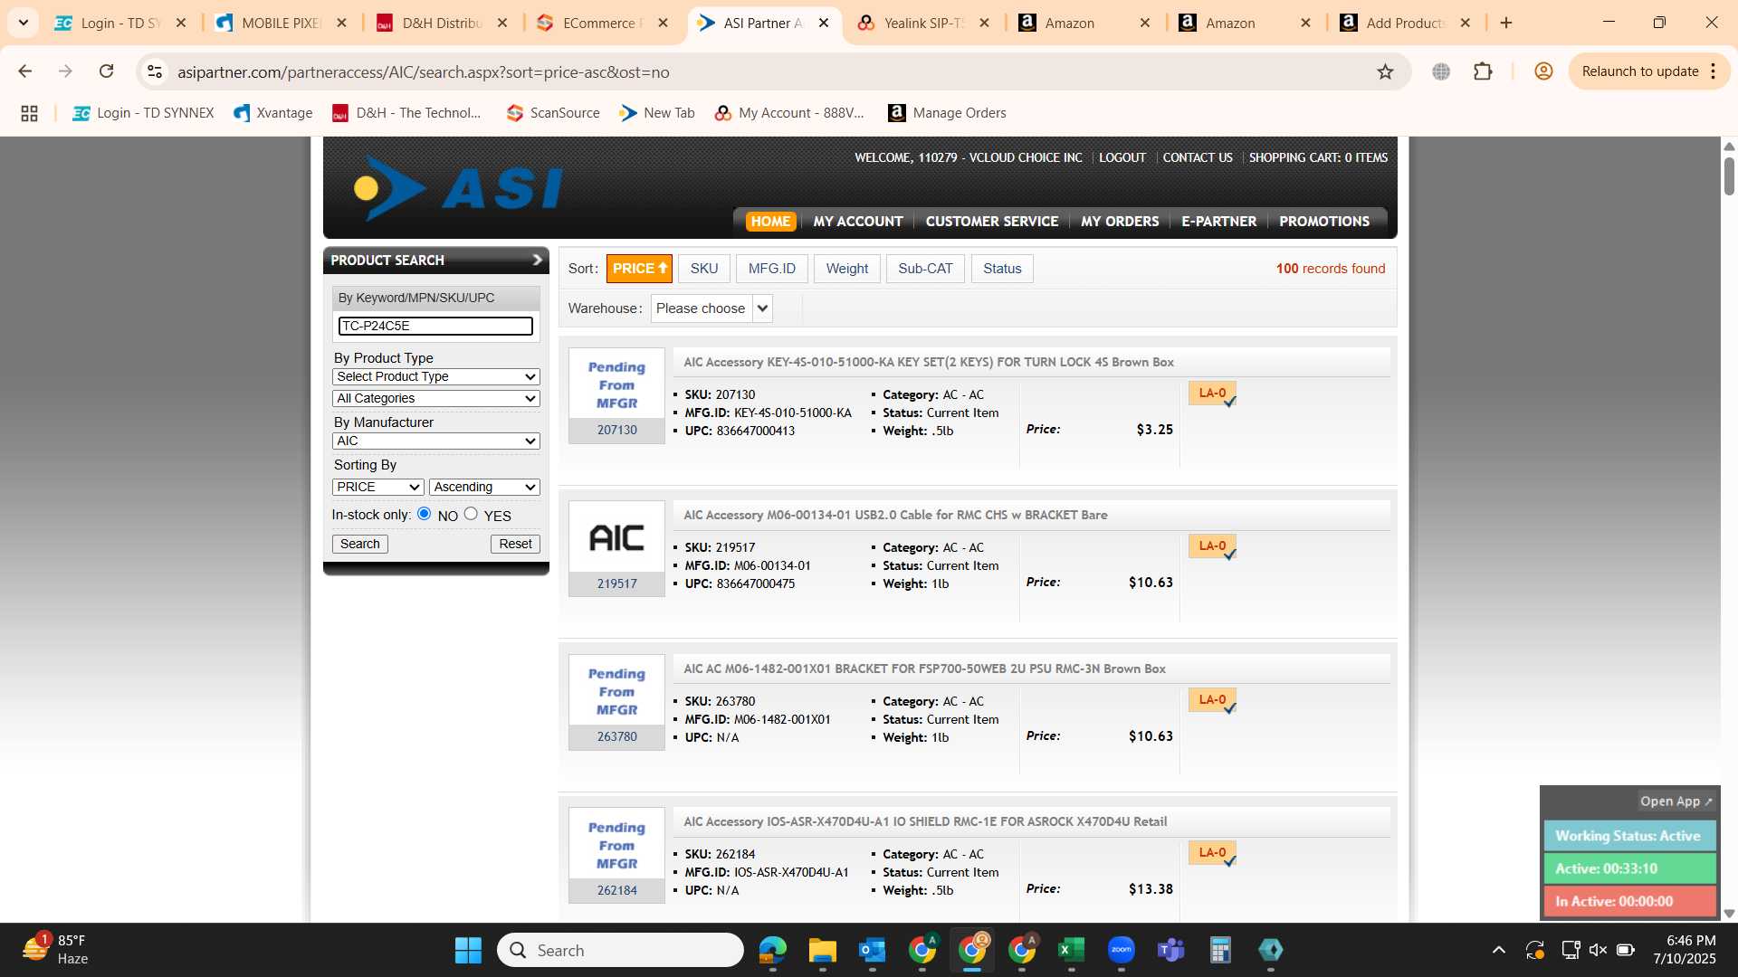
Task: Open PROMOTIONS menu item
Action: coord(1323,222)
